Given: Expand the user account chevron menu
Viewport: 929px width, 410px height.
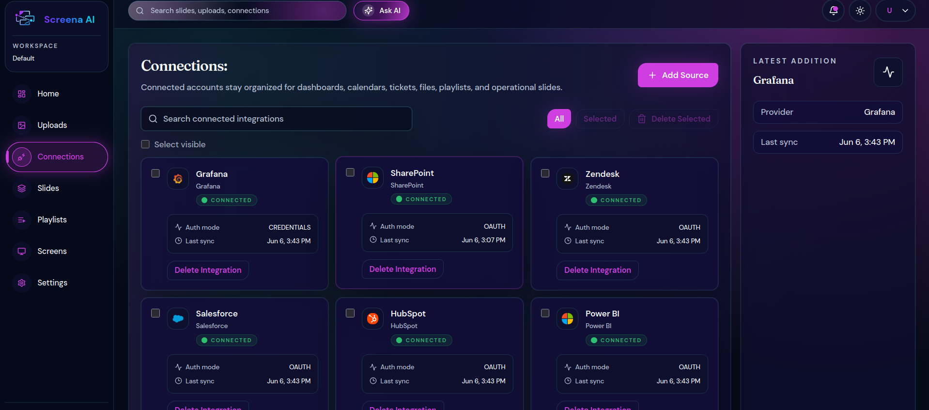Looking at the screenshot, I should point(905,11).
